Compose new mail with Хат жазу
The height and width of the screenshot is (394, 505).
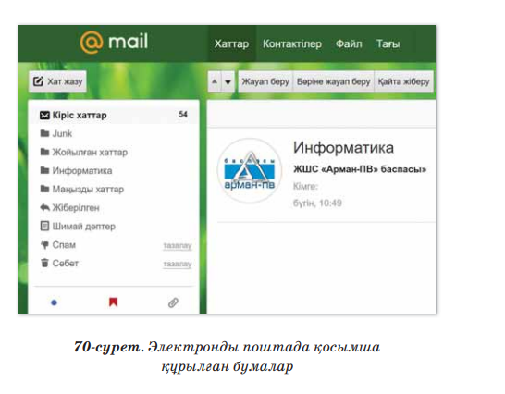tap(57, 81)
